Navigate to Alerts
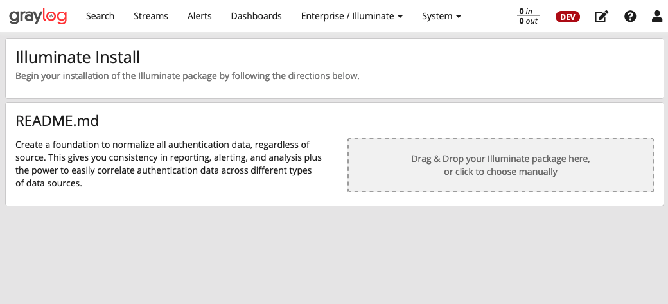The height and width of the screenshot is (304, 668). coord(199,16)
